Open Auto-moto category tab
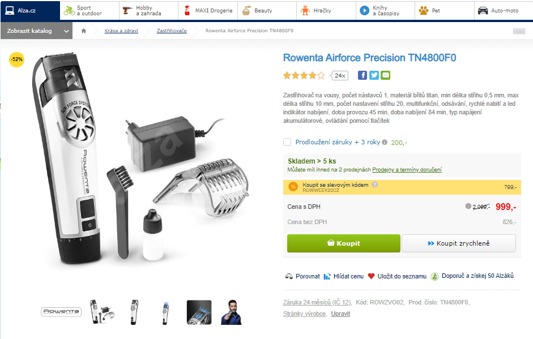533x339 pixels. coord(504,11)
